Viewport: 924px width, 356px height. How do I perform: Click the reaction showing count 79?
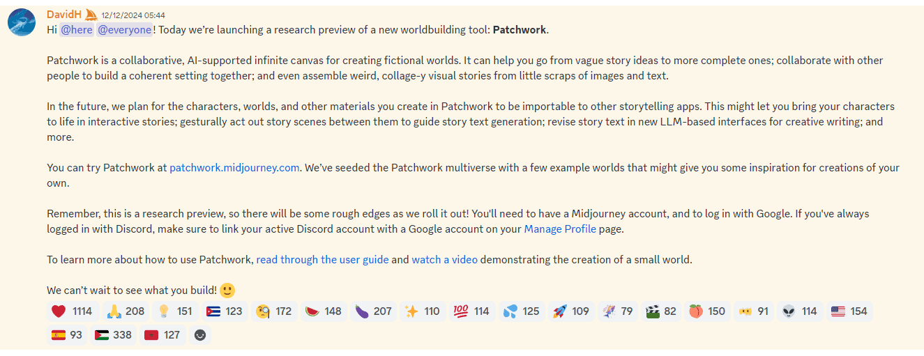[x=618, y=311]
